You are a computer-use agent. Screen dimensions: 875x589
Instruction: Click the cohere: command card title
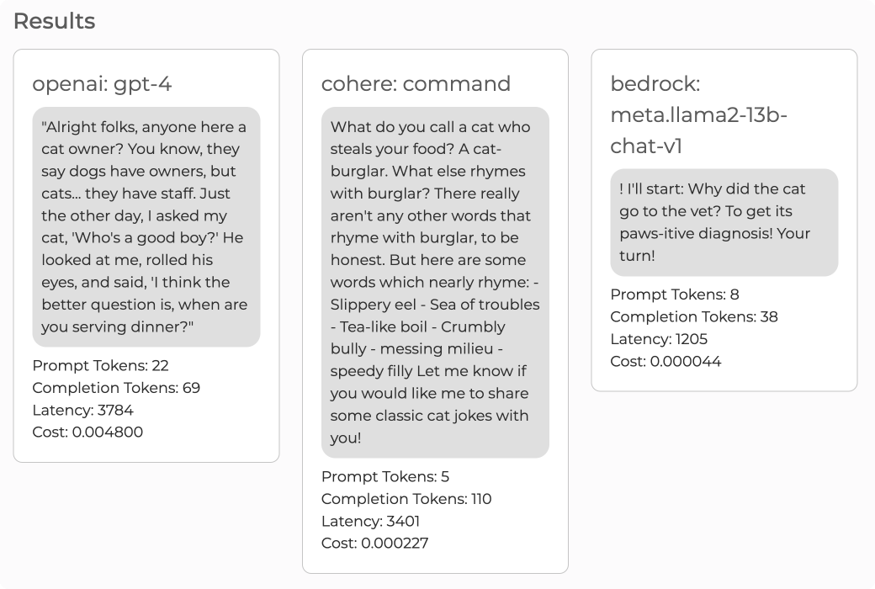point(416,84)
